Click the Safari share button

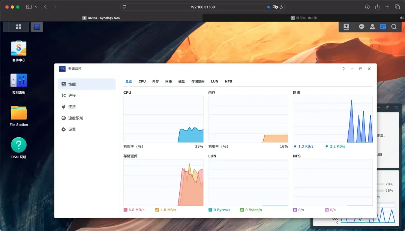click(377, 7)
